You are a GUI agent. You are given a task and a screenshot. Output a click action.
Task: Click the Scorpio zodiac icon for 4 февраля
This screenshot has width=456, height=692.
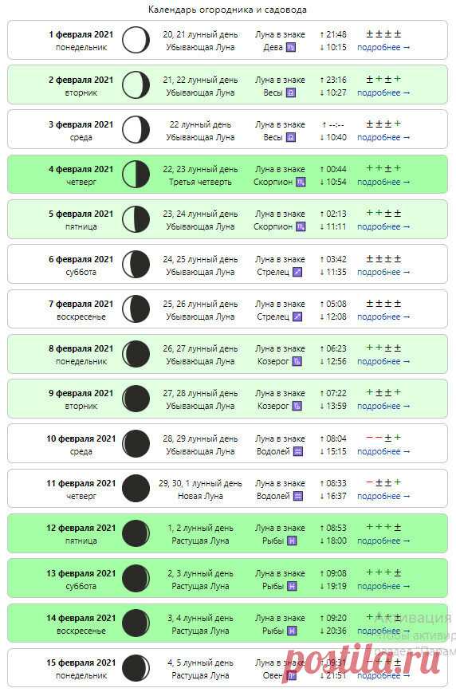(x=301, y=183)
